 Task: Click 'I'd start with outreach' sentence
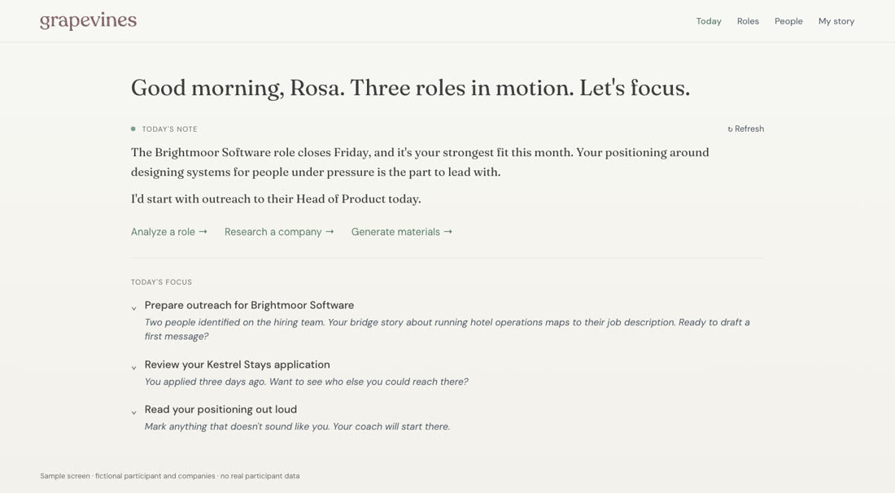click(276, 199)
